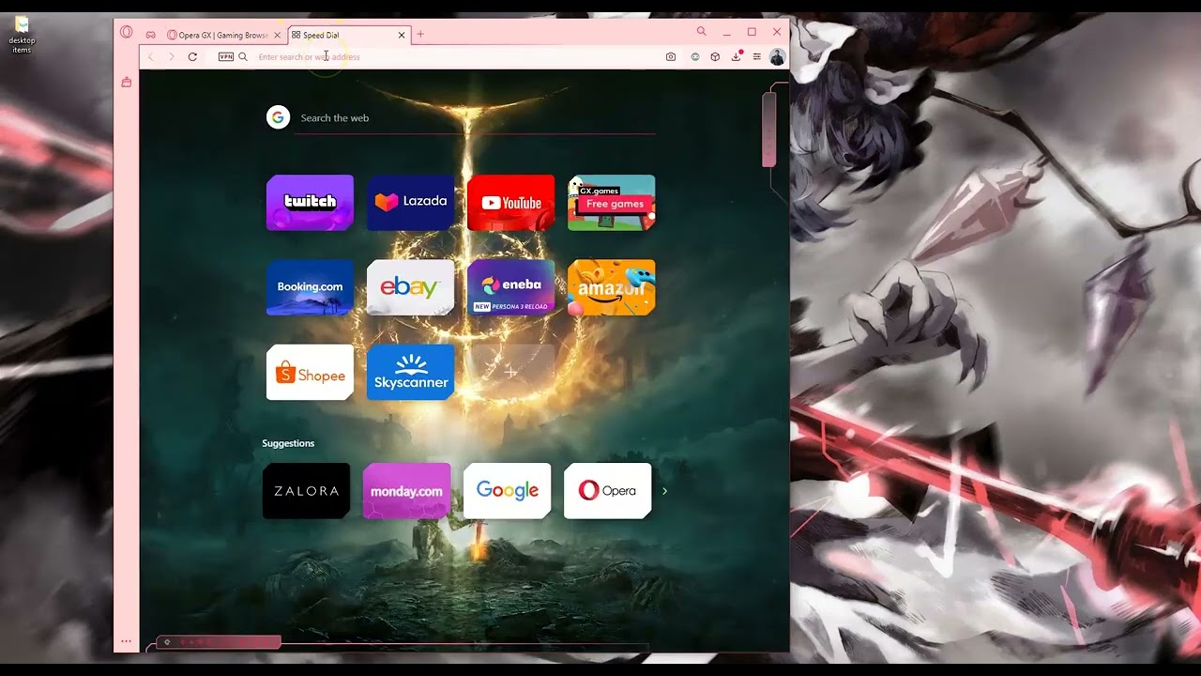Screen dimensions: 1201x676
Task: Toggle the VPN badge in address bar
Action: tap(226, 57)
